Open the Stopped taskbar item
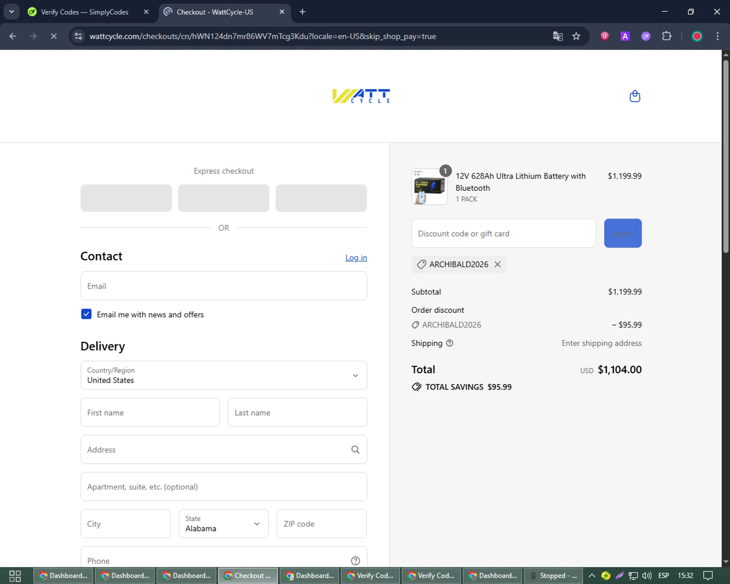This screenshot has height=584, width=730. click(x=553, y=576)
